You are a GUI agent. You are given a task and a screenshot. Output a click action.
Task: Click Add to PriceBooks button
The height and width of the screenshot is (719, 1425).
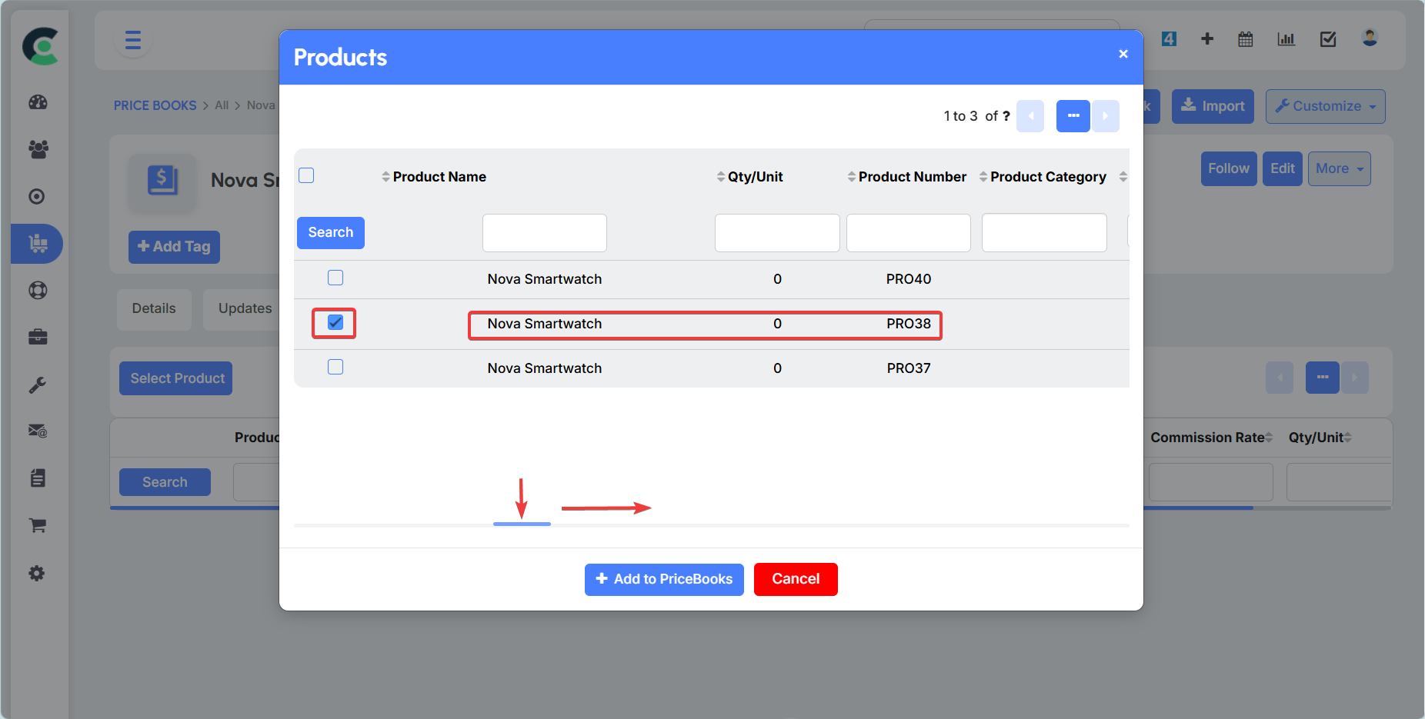[664, 579]
